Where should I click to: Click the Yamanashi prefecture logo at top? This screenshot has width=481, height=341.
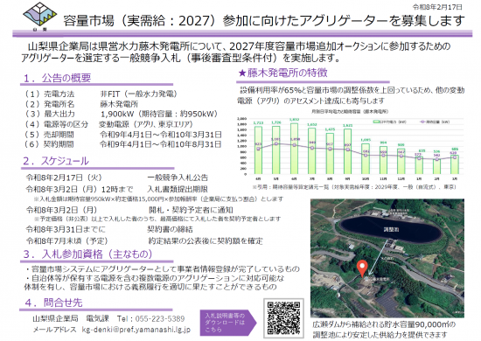[x=40, y=17]
